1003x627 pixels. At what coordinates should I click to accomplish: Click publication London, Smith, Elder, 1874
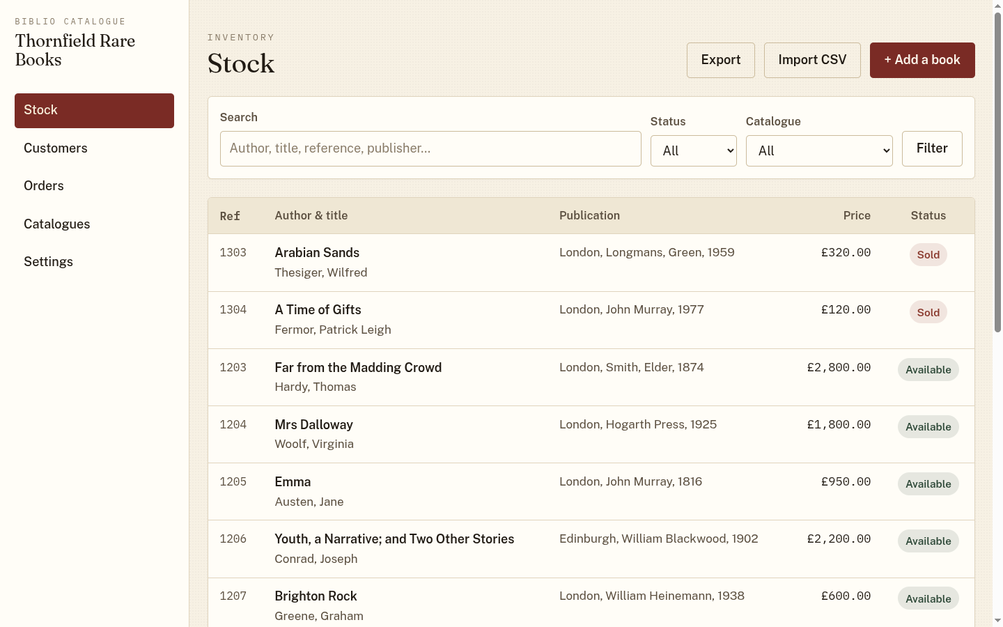tap(632, 368)
